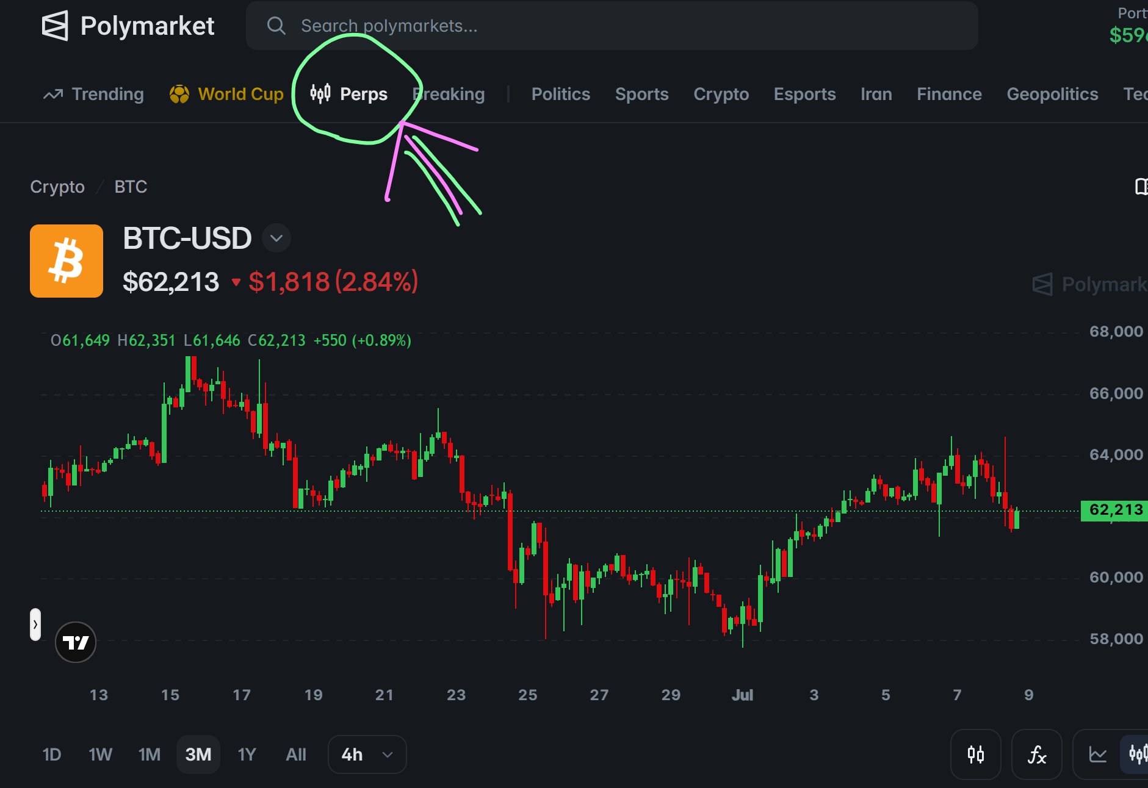Click the Bitcoin orange logo icon

67,261
